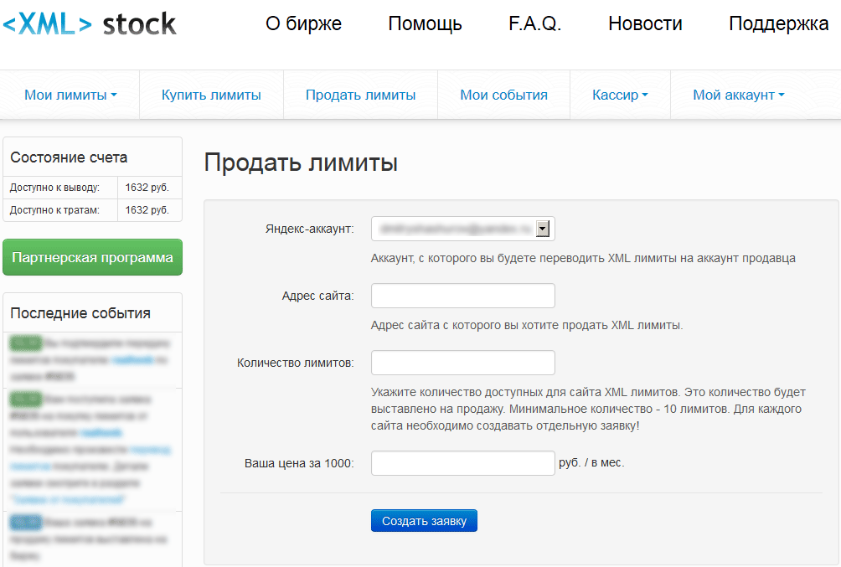
Task: Open the Яндекс-аккаунт select dropdown arrow
Action: point(543,229)
